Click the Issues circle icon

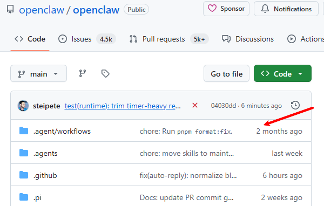tap(63, 39)
